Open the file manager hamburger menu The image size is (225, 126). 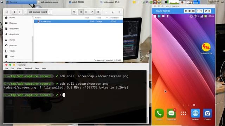pos(98,12)
